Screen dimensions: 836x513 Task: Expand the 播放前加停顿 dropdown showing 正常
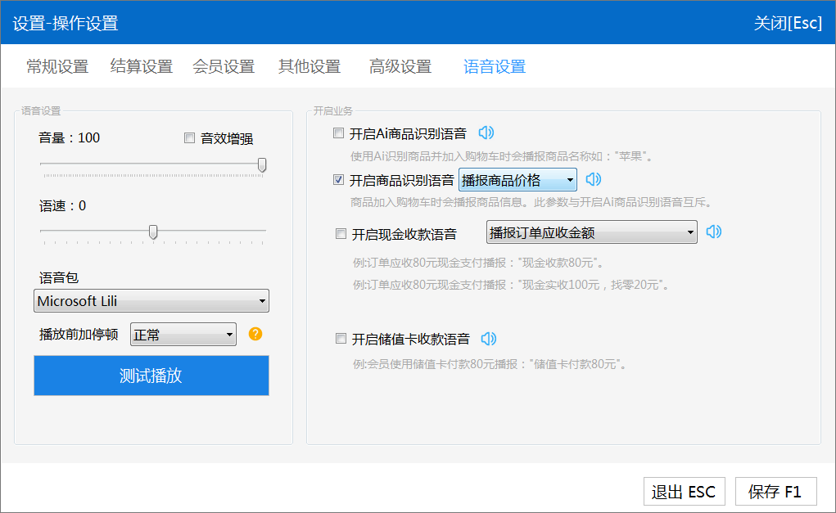click(x=183, y=334)
